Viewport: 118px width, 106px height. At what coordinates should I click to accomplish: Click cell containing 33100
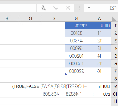(x=76, y=33)
